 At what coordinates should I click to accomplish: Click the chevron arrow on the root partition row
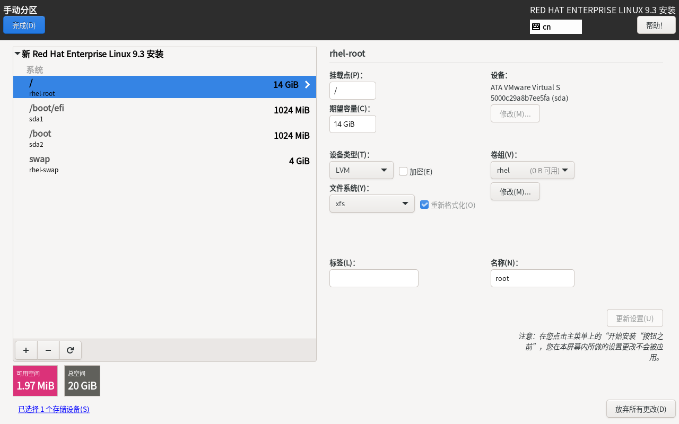[307, 84]
